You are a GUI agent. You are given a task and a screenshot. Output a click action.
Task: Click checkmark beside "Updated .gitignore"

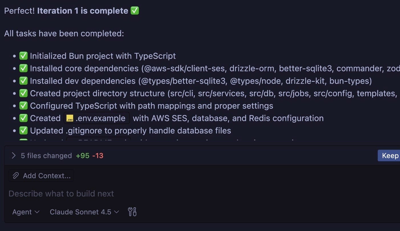tap(23, 131)
